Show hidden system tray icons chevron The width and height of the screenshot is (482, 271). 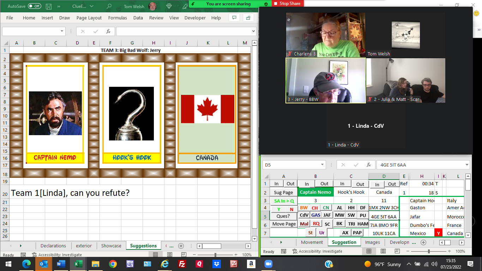click(x=409, y=264)
